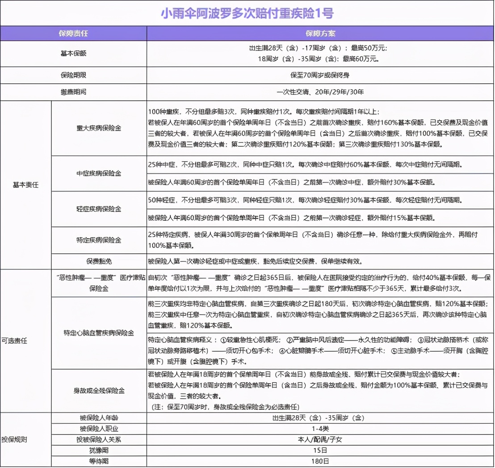The image size is (495, 468).
Task: Click the 基本保额 row label
Action: coord(74,54)
